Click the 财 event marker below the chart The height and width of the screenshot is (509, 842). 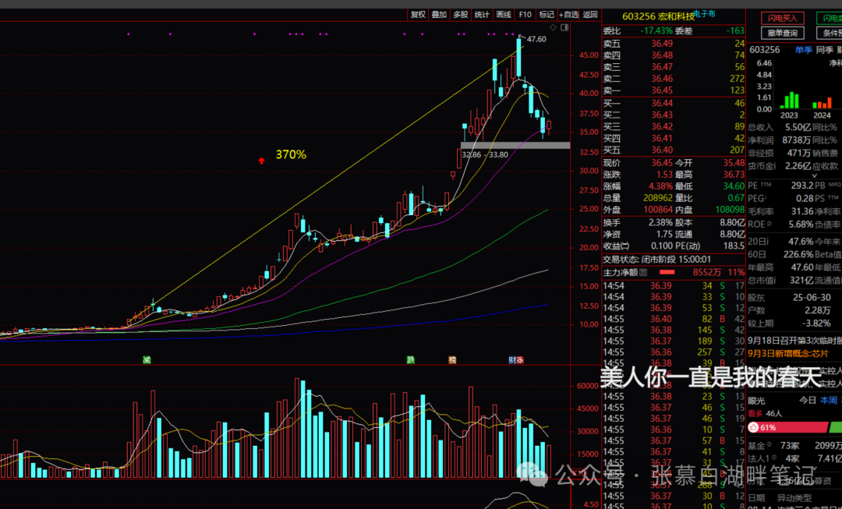click(512, 360)
